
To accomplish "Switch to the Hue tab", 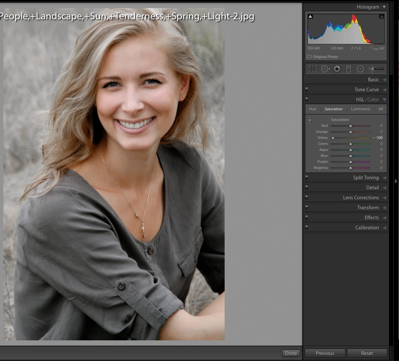I will 312,109.
